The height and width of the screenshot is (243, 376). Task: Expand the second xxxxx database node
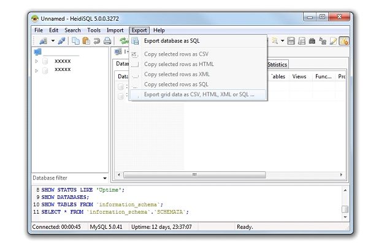(36, 70)
